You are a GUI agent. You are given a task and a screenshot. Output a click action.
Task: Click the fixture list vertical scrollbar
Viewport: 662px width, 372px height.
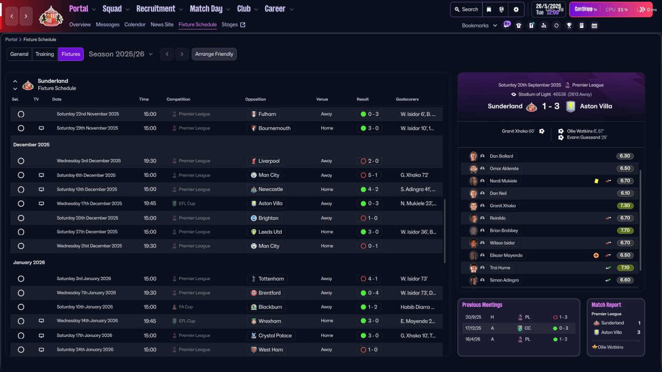[x=444, y=231]
